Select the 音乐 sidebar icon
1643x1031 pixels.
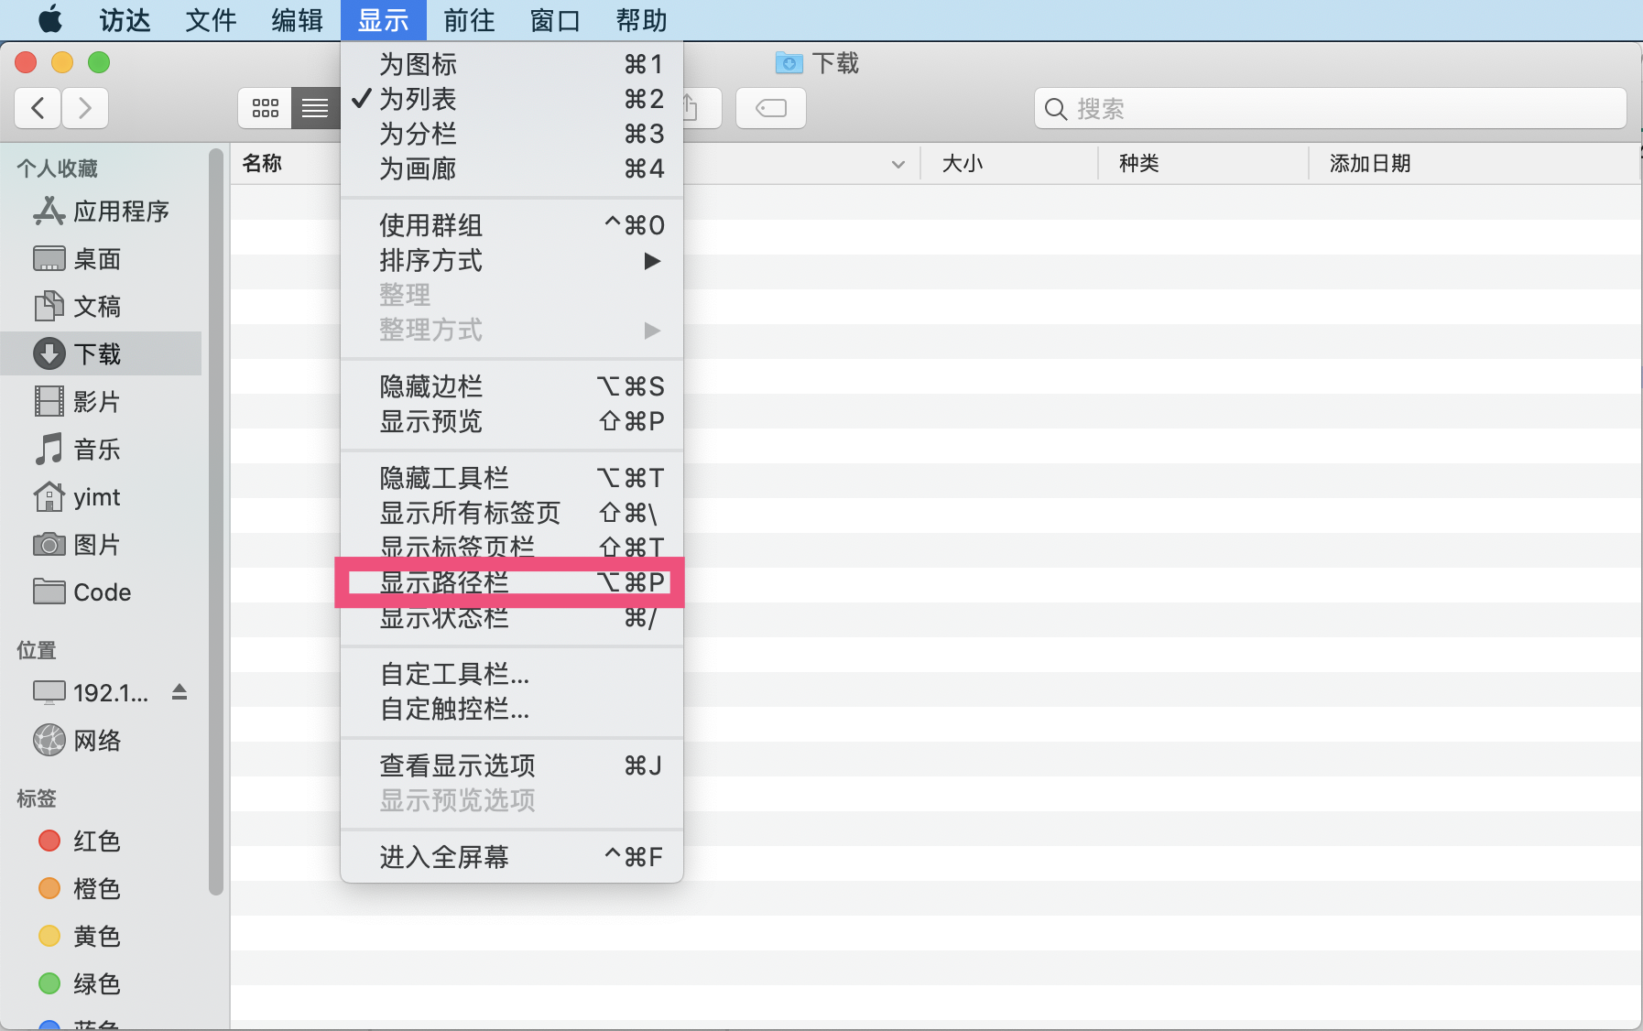point(95,449)
